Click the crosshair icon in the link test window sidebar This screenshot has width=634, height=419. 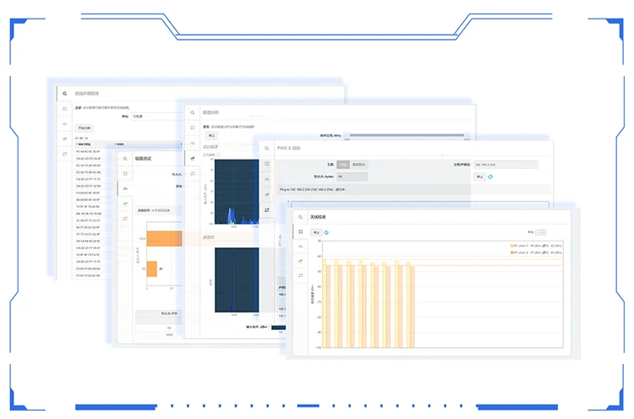point(125,174)
